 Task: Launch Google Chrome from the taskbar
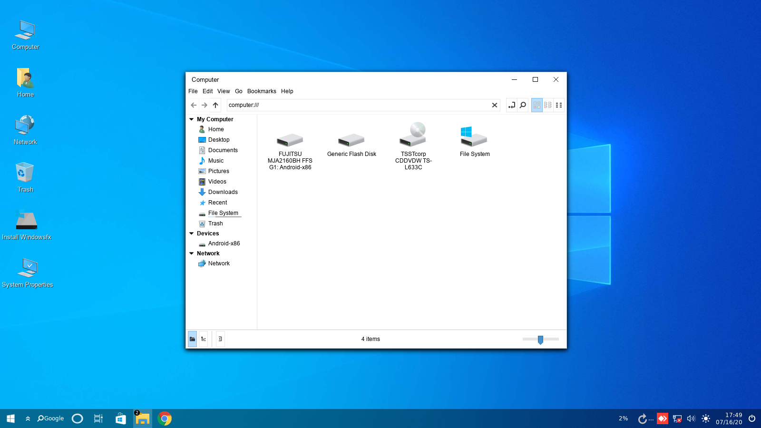tap(165, 418)
